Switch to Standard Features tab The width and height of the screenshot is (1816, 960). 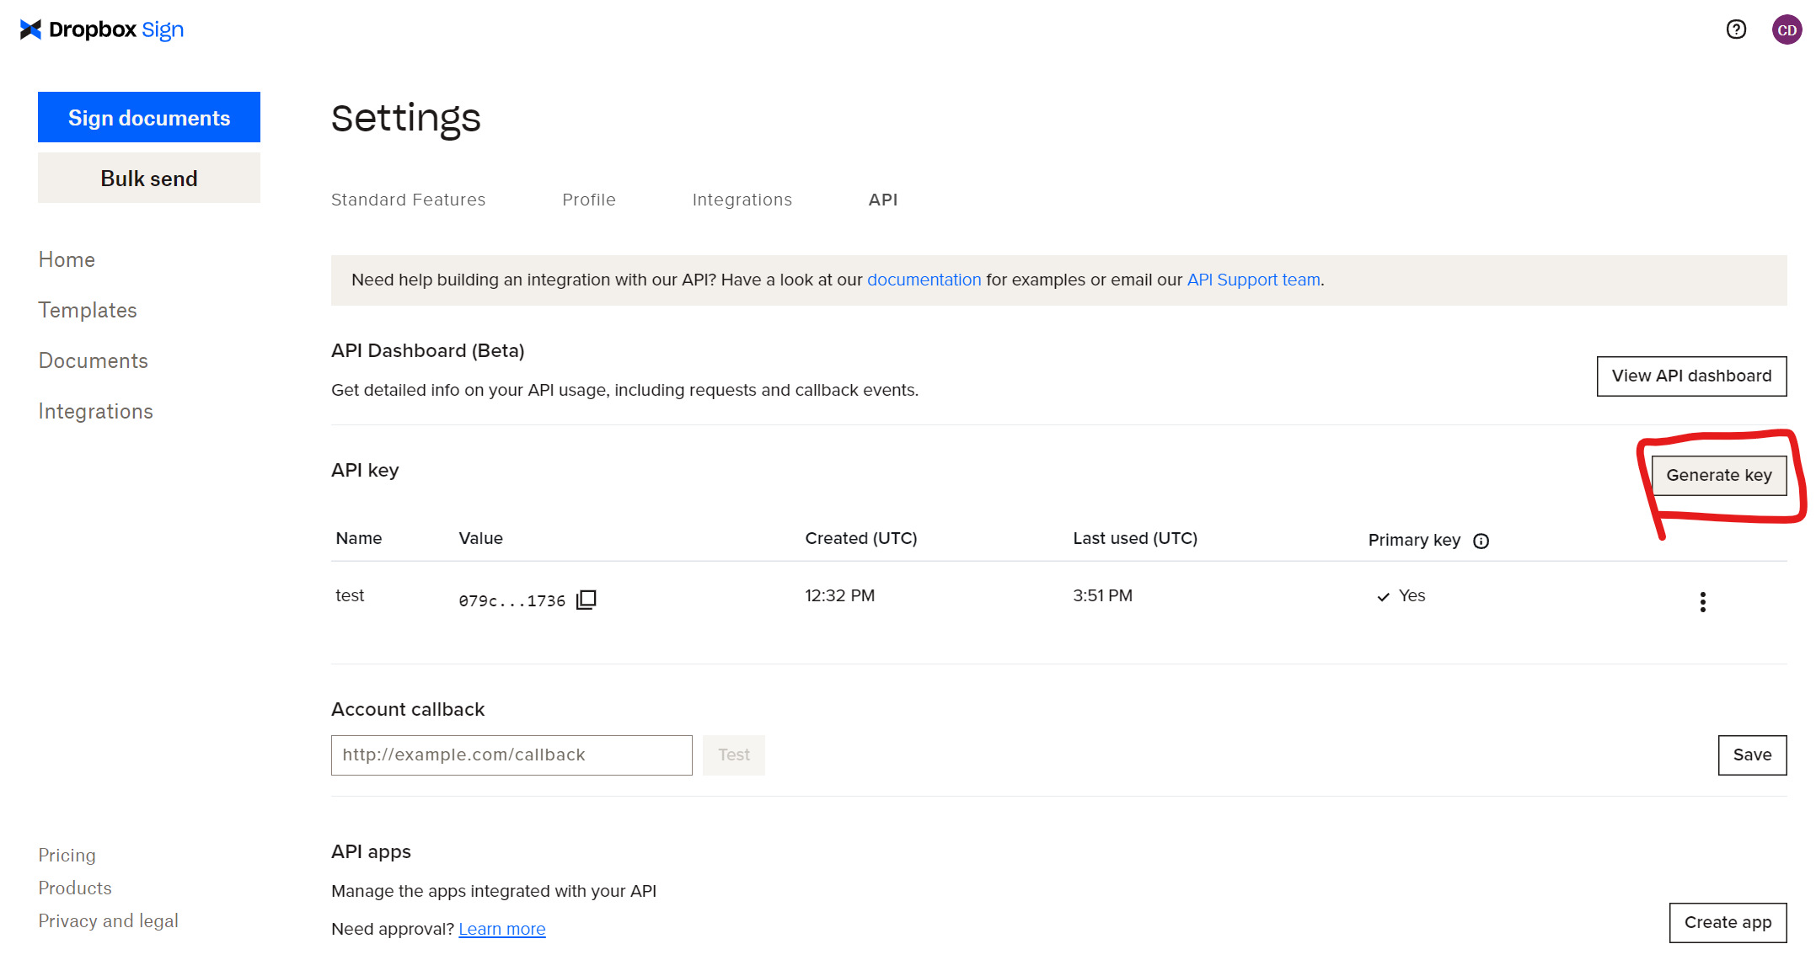pos(408,200)
